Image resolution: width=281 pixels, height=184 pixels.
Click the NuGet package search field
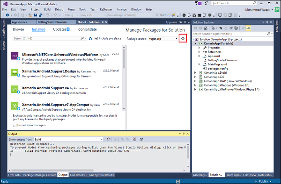(x=47, y=38)
